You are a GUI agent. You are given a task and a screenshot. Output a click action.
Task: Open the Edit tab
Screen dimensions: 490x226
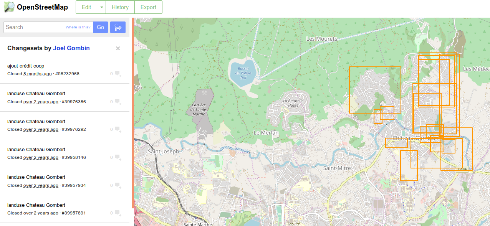(x=86, y=7)
